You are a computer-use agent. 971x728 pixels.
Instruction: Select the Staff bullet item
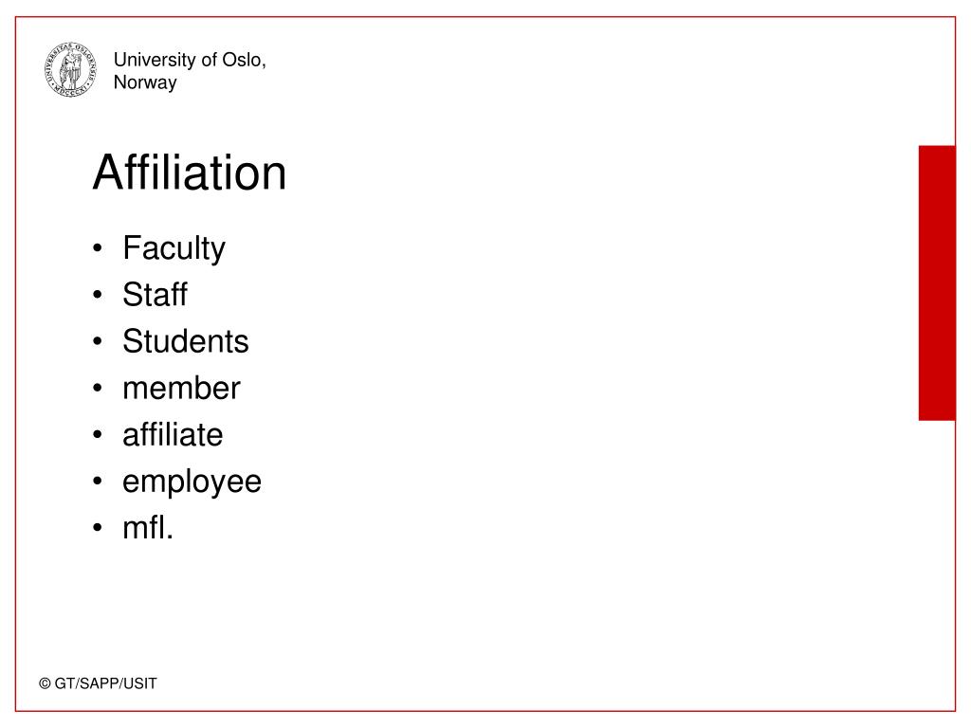point(155,294)
